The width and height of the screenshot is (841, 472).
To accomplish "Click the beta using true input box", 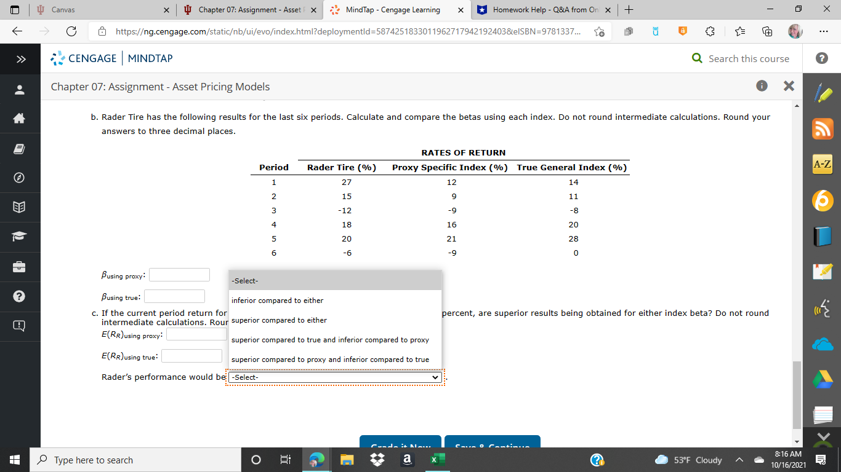I will [x=174, y=296].
